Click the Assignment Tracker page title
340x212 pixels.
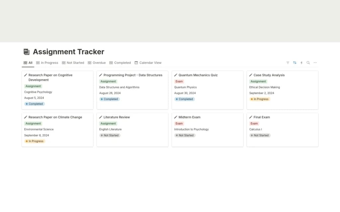[68, 52]
